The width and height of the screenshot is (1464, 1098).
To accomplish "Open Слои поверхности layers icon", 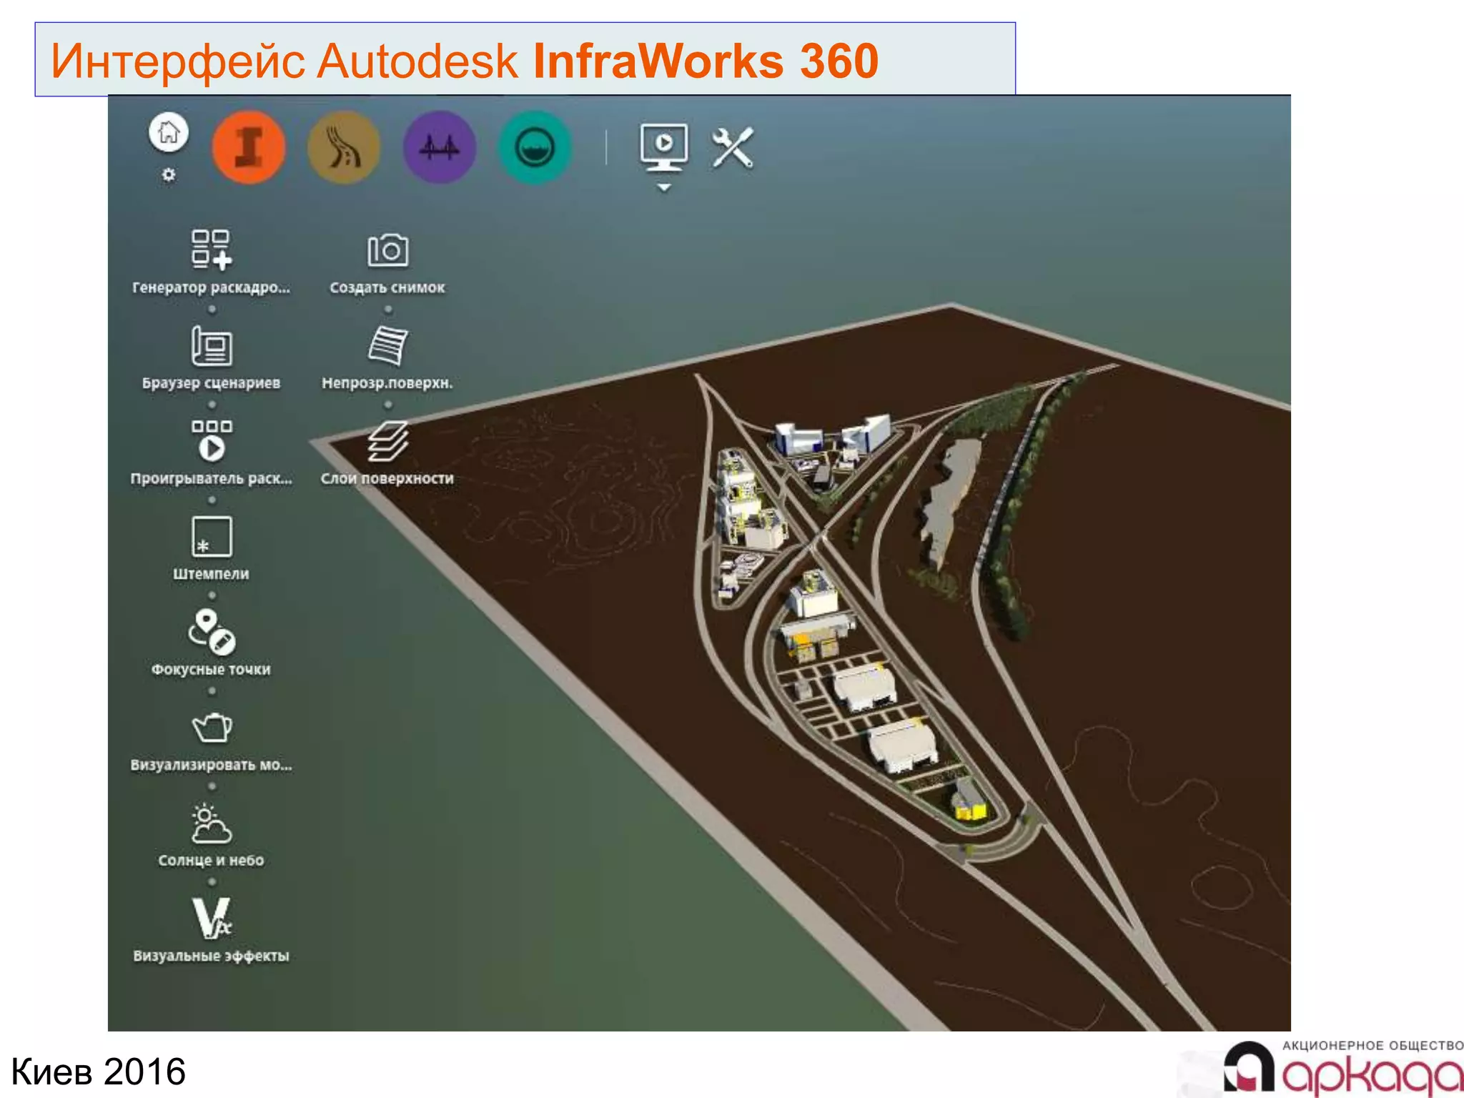I will click(x=388, y=440).
